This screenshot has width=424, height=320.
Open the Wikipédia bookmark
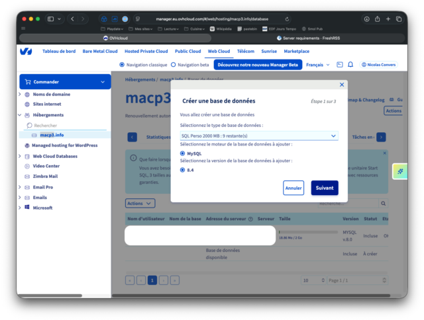tap(221, 29)
